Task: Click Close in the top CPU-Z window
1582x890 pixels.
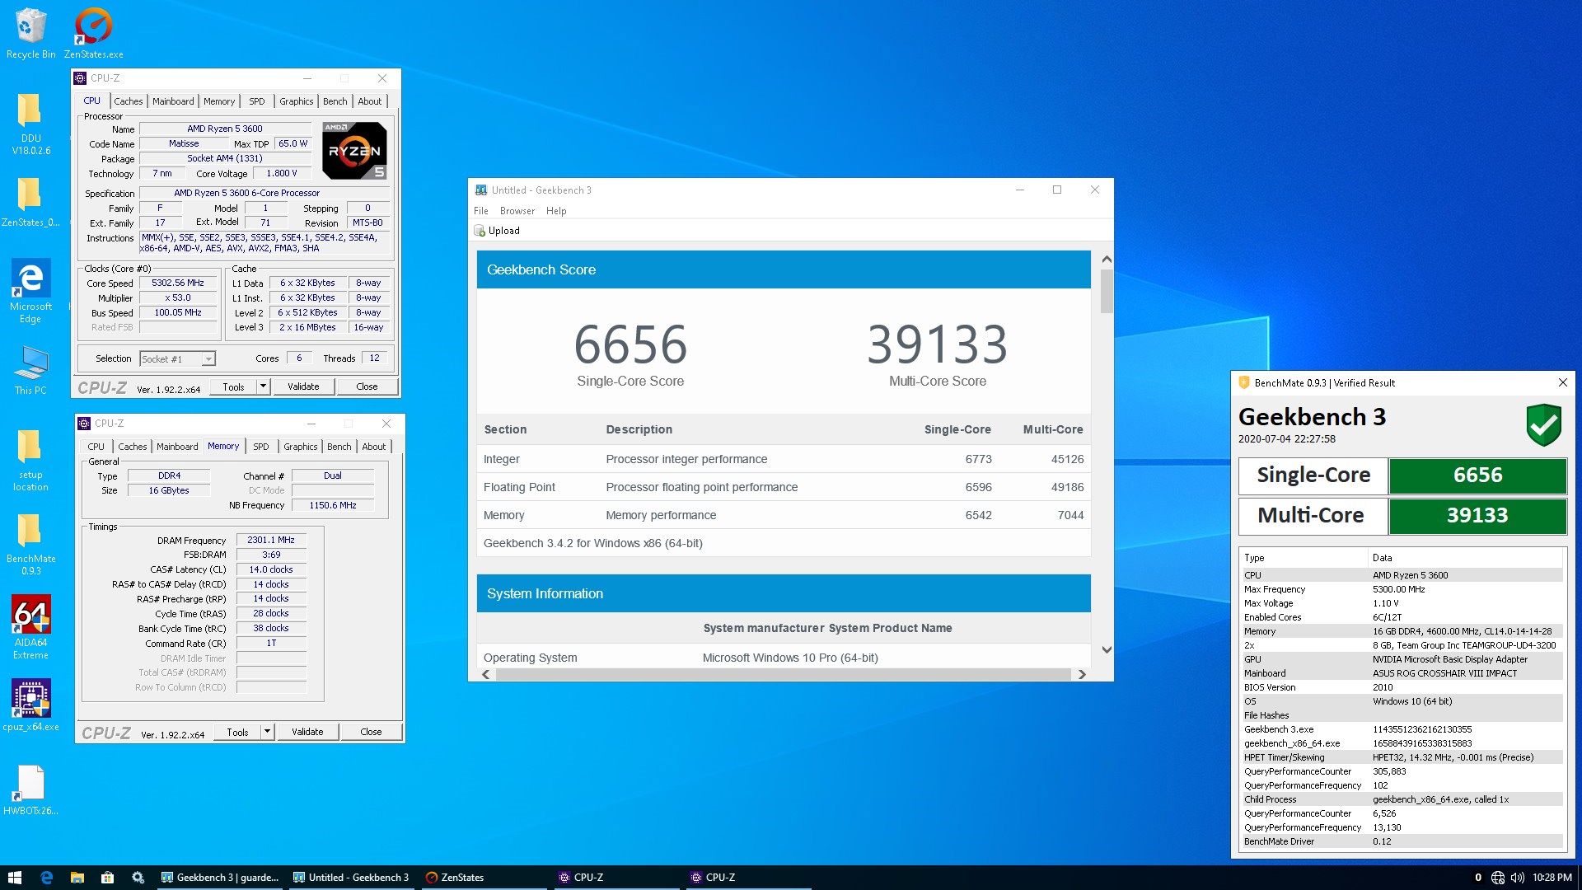Action: click(x=367, y=386)
